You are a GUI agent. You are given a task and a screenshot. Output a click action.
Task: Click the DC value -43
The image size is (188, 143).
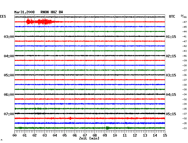tap(185, 51)
